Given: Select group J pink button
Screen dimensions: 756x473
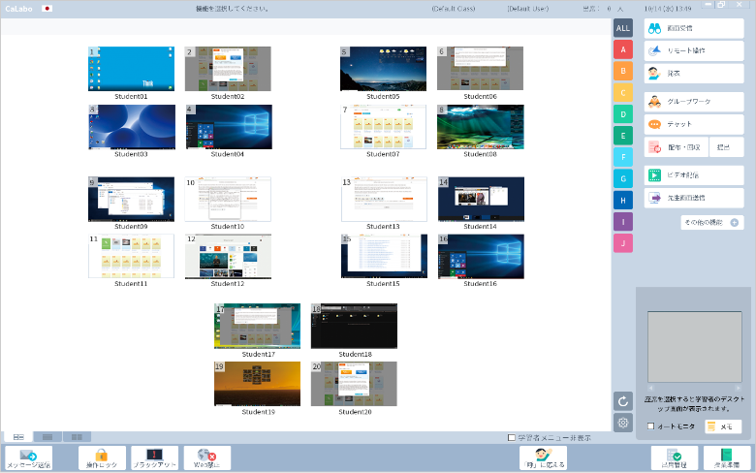Looking at the screenshot, I should pyautogui.click(x=623, y=243).
